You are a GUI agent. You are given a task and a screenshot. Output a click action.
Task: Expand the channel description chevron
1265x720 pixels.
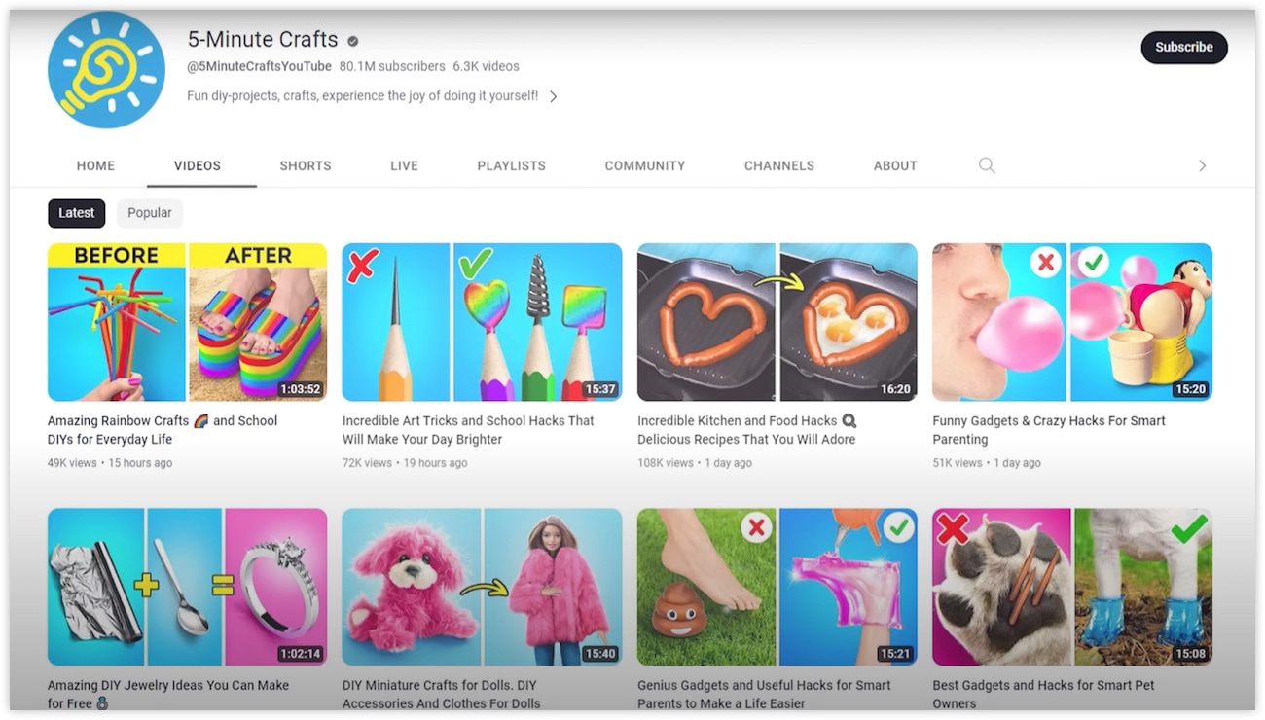[x=553, y=96]
